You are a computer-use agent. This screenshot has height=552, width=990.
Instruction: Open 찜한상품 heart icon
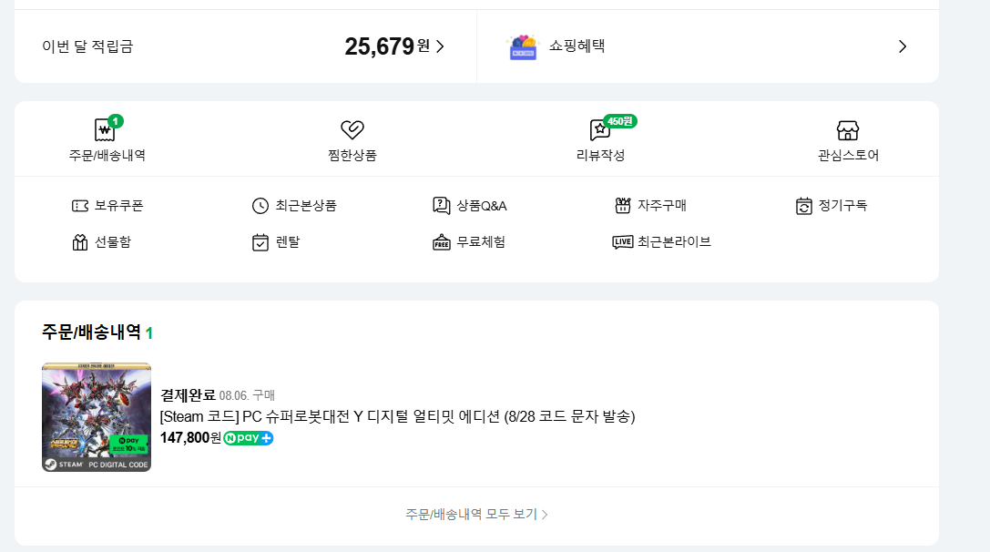[352, 130]
